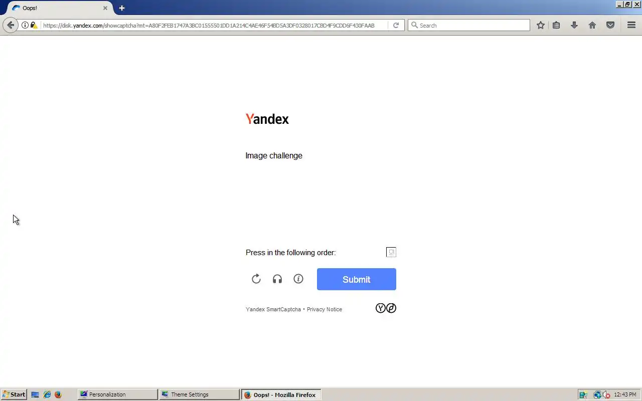This screenshot has height=401, width=642.
Task: Click the Submit button
Action: click(356, 279)
